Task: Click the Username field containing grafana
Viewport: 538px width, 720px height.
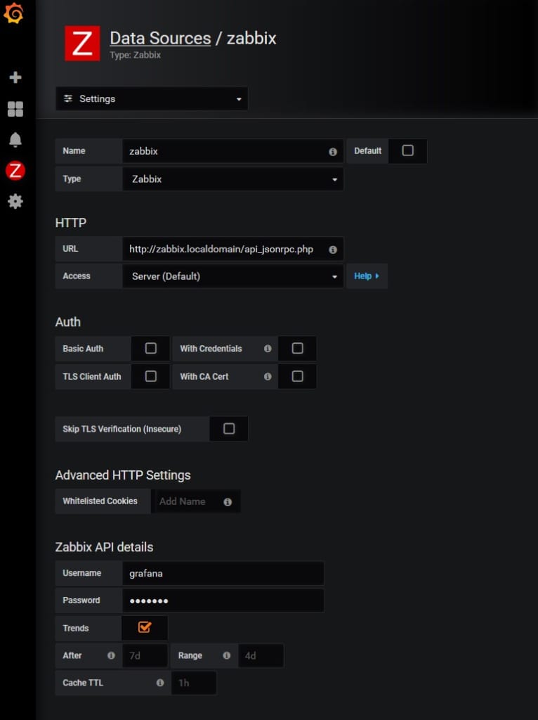Action: pyautogui.click(x=223, y=573)
